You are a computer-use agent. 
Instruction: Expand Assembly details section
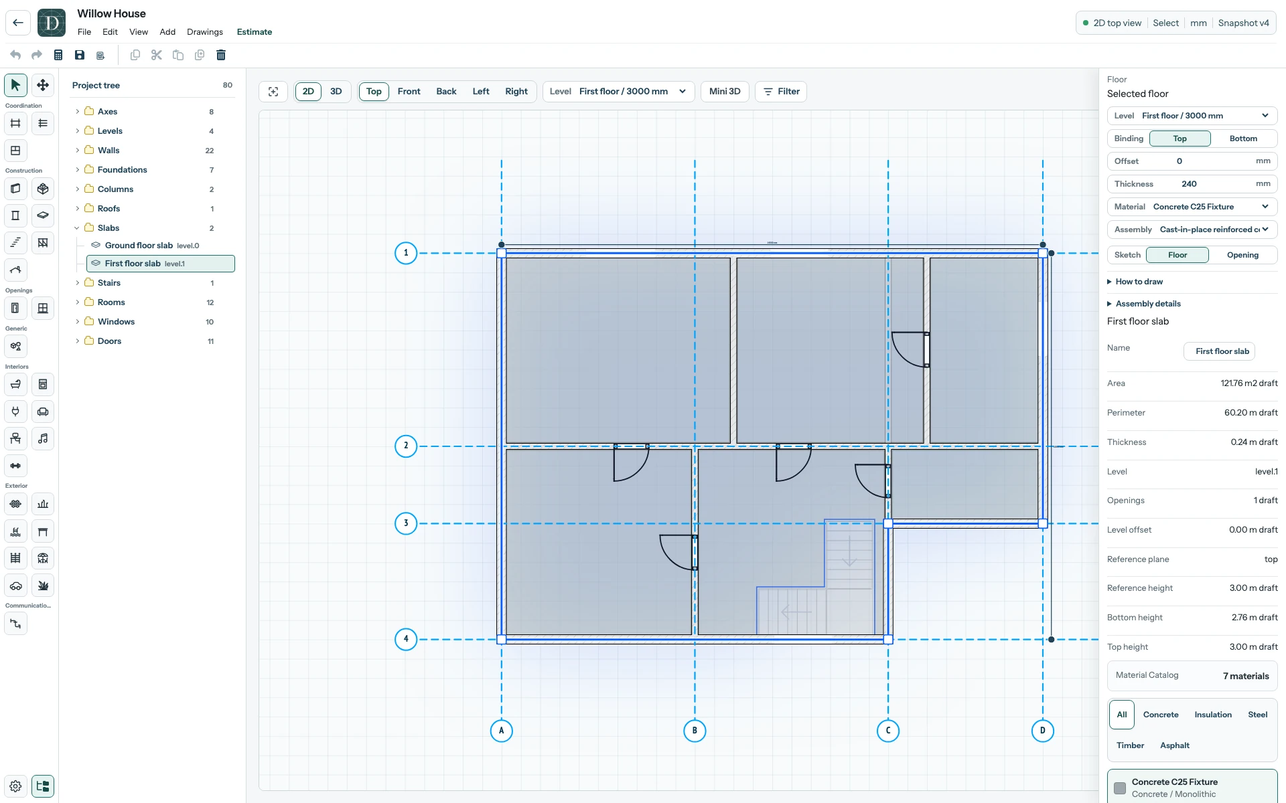coord(1144,304)
